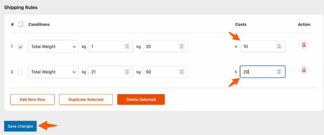Click stepper on row 1 minimum weight
The height and width of the screenshot is (135, 324).
click(x=127, y=46)
